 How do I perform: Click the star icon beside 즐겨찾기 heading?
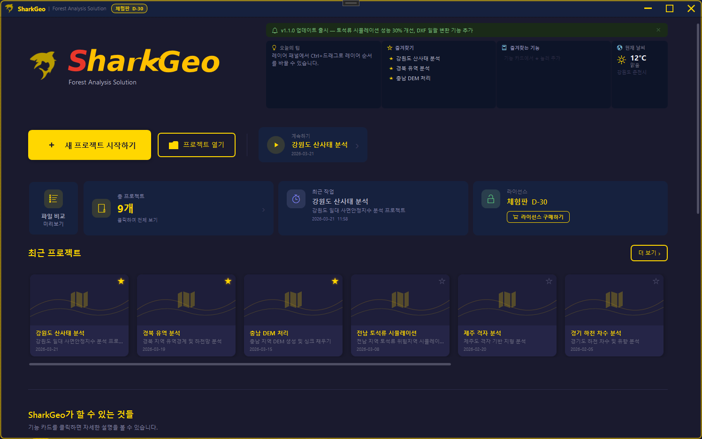(x=389, y=48)
